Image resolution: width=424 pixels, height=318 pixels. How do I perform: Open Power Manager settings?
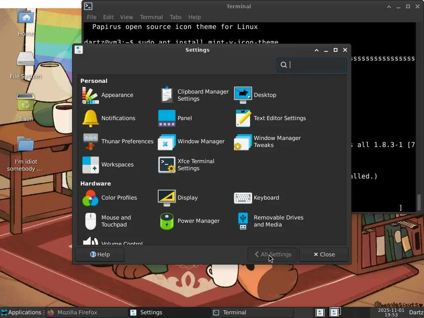pyautogui.click(x=189, y=221)
